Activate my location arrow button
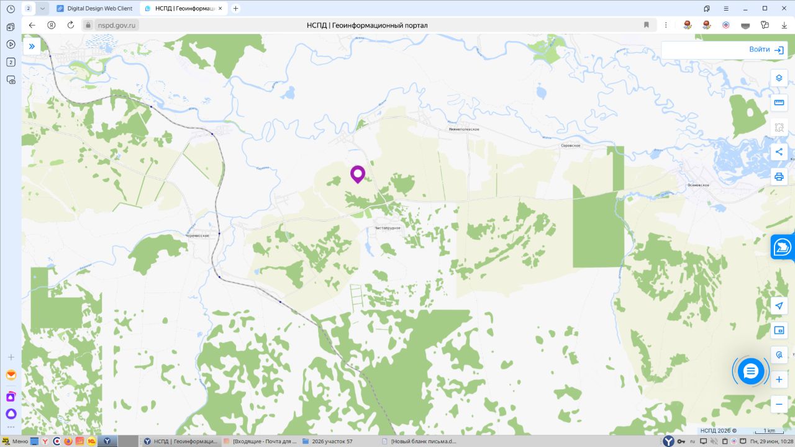The width and height of the screenshot is (795, 447). click(779, 305)
